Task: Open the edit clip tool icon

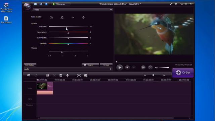Action: click(47, 75)
